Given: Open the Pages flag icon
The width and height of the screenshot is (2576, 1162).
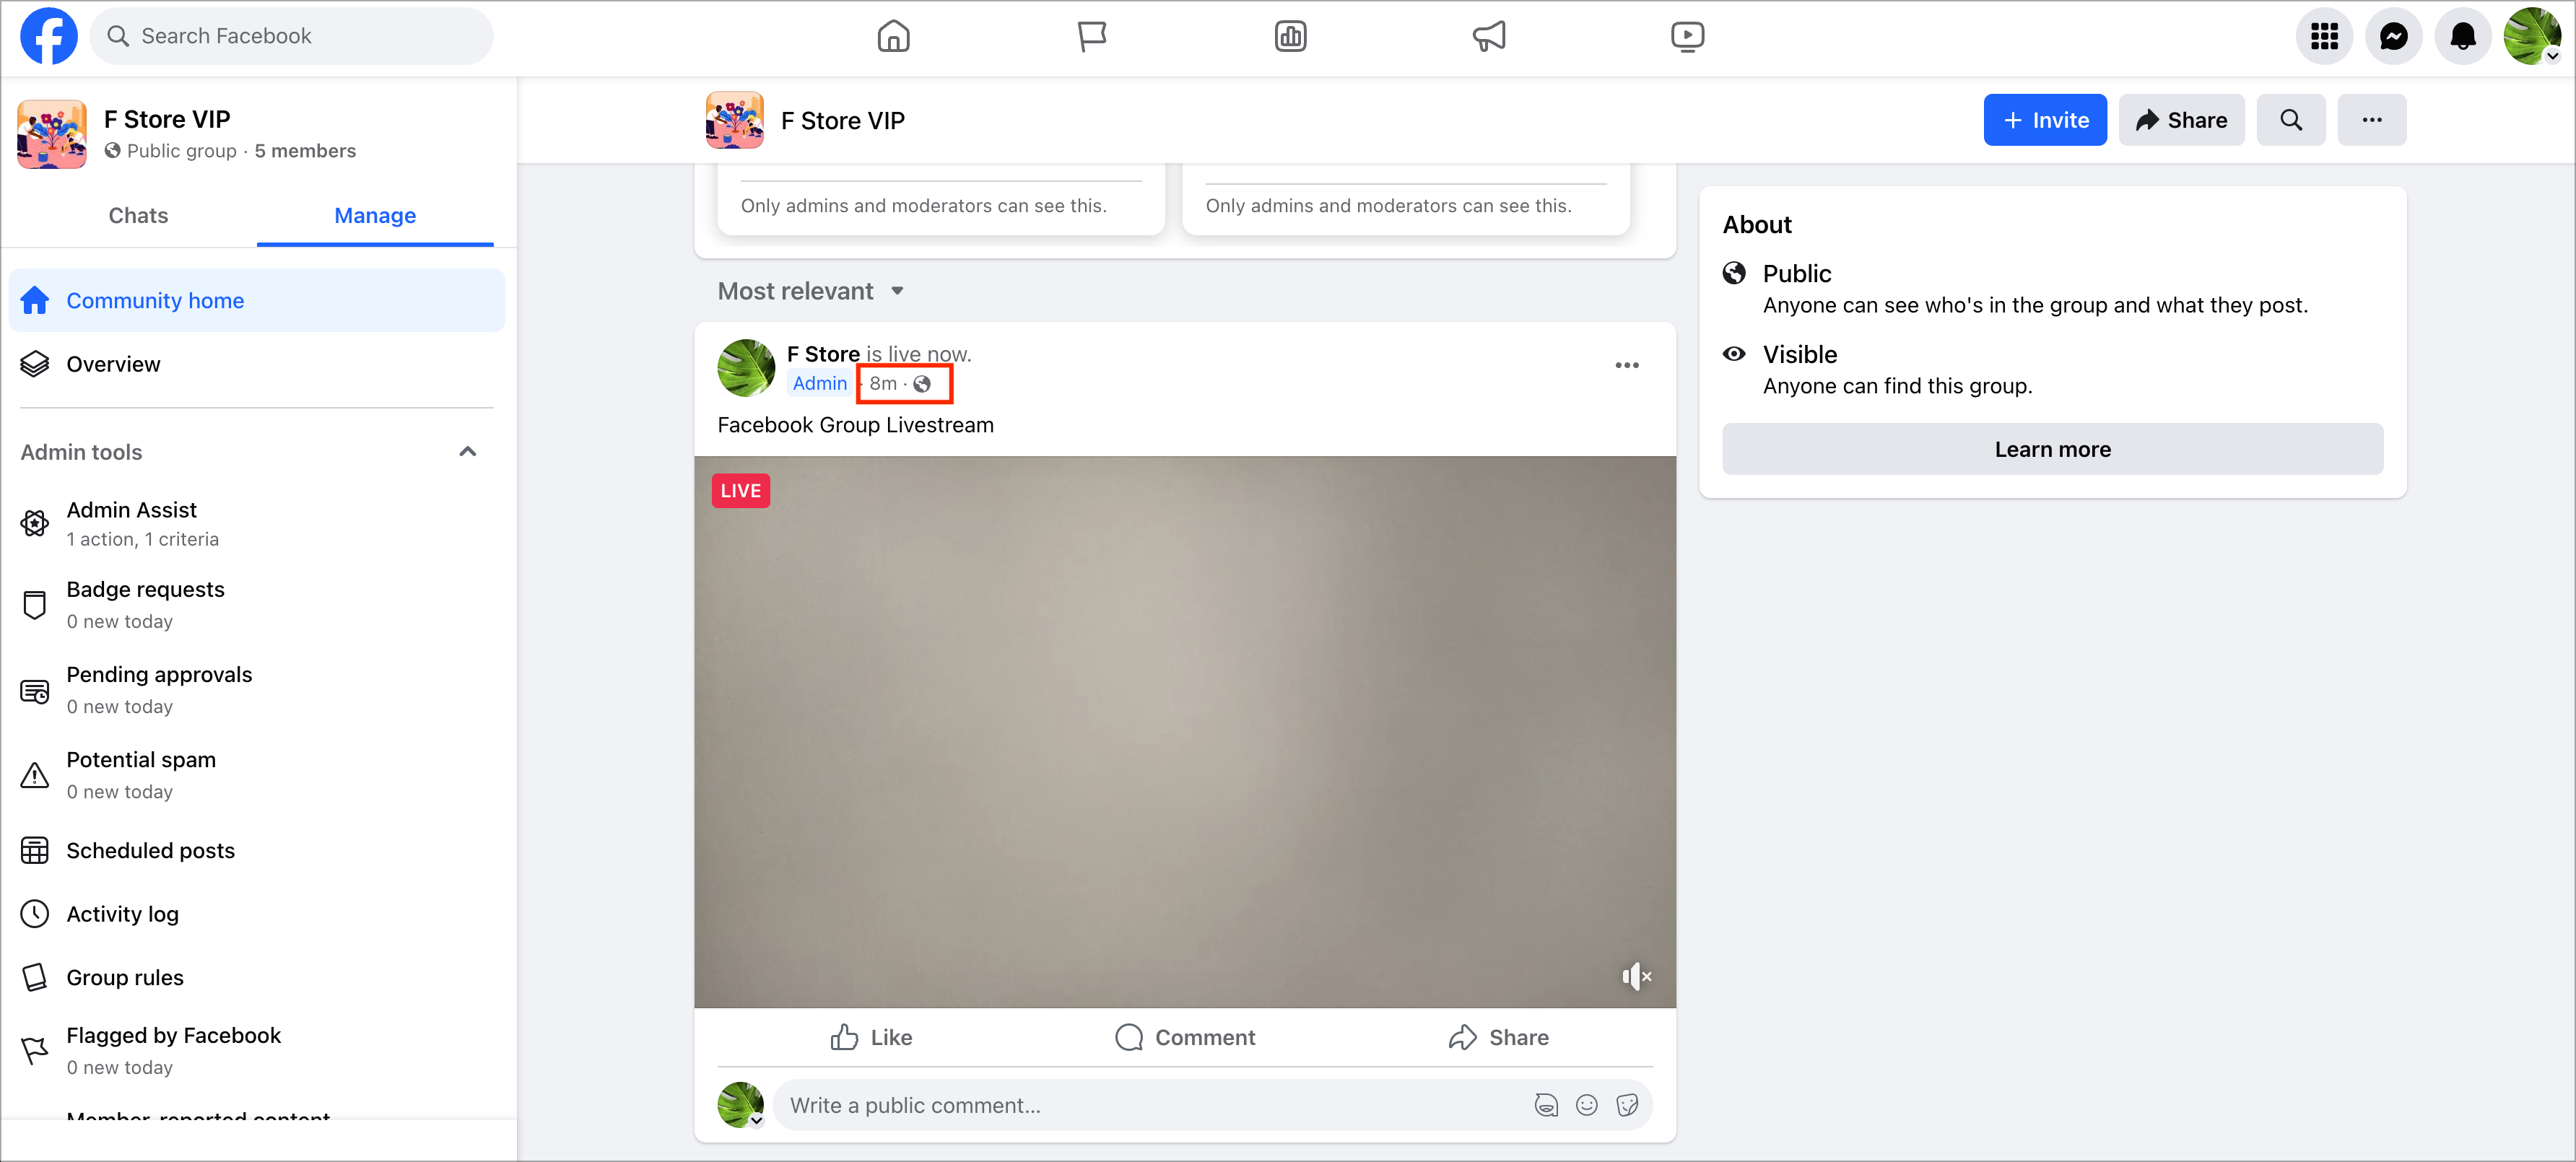Looking at the screenshot, I should click(1092, 36).
